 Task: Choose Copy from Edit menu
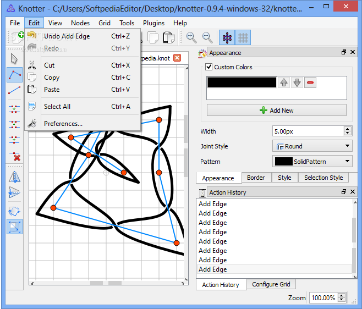(x=83, y=78)
